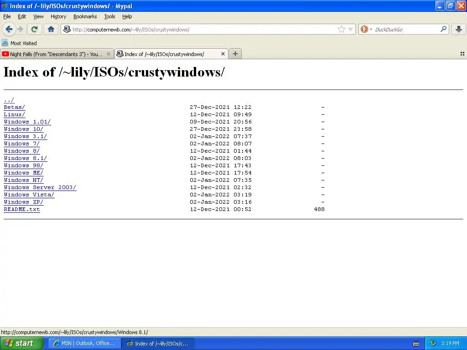Click the Index of /~lily/ISOs/crustywindows/ heading

pyautogui.click(x=114, y=72)
